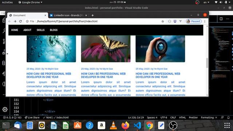Screen dimensions: 233x131
Task: Open VS Code editor more actions menu
Action: point(228,19)
